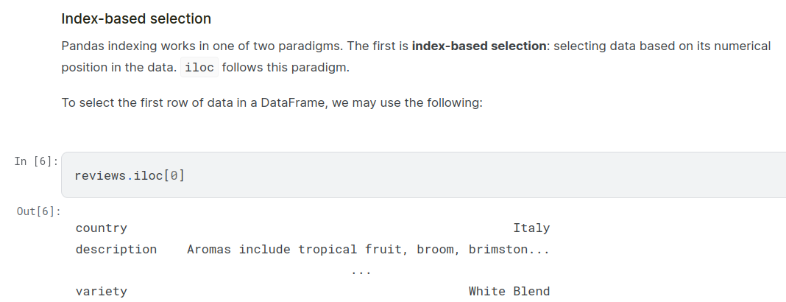Focus the reviews.iloc[0] code cell

coord(442,175)
